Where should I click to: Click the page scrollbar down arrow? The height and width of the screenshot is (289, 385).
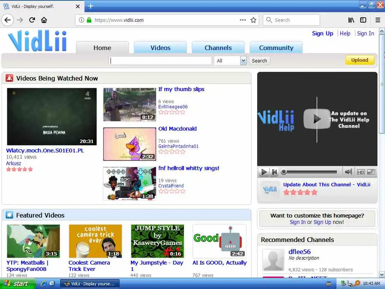point(382,274)
